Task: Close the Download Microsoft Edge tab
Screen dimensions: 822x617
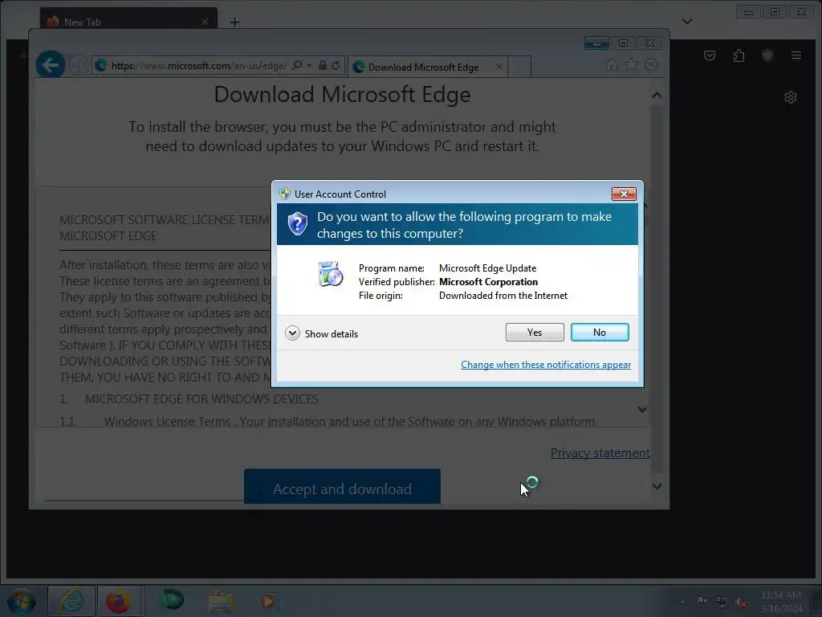Action: coord(499,67)
